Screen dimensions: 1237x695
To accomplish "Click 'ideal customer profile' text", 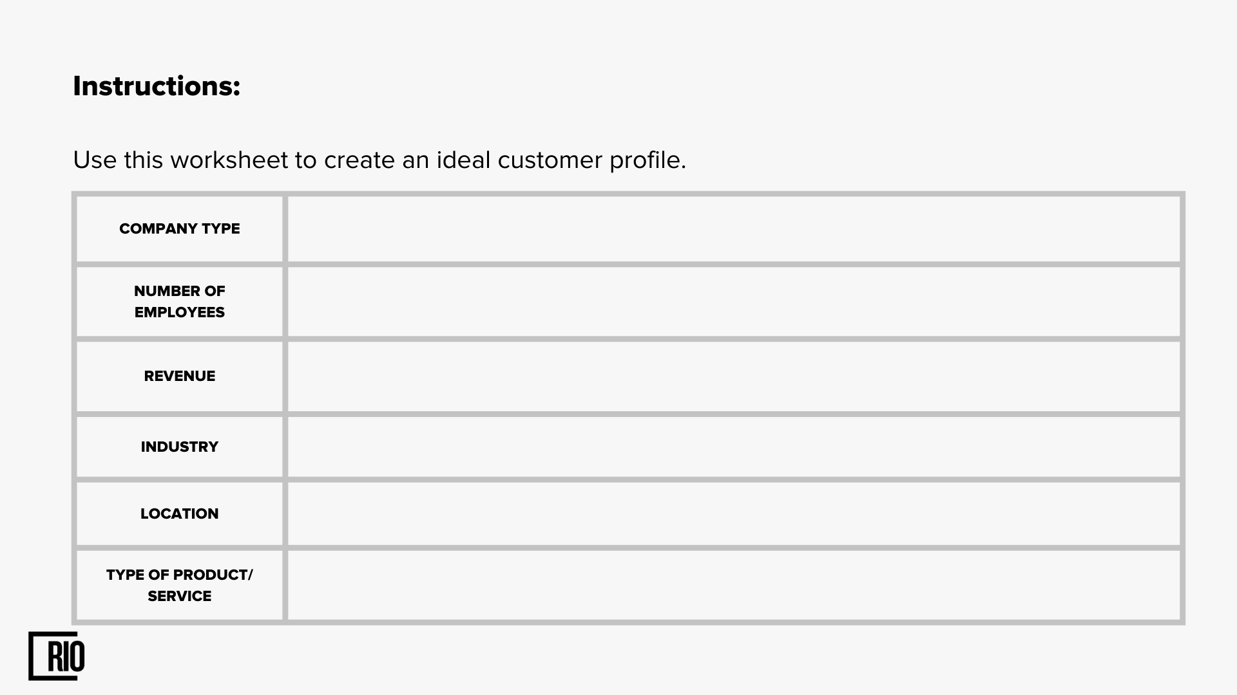I will coord(561,160).
